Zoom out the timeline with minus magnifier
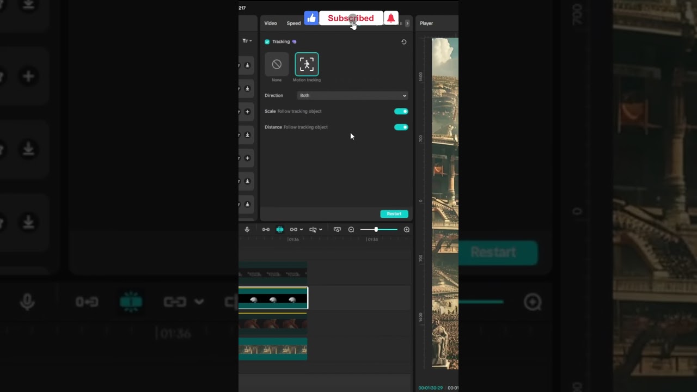This screenshot has width=697, height=392. tap(351, 229)
